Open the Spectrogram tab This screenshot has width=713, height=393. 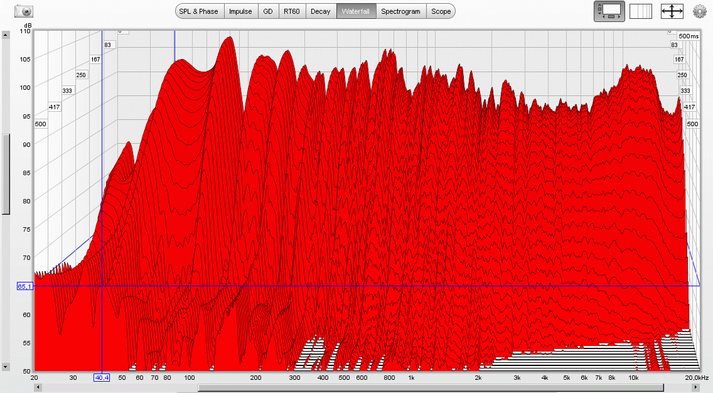[400, 11]
